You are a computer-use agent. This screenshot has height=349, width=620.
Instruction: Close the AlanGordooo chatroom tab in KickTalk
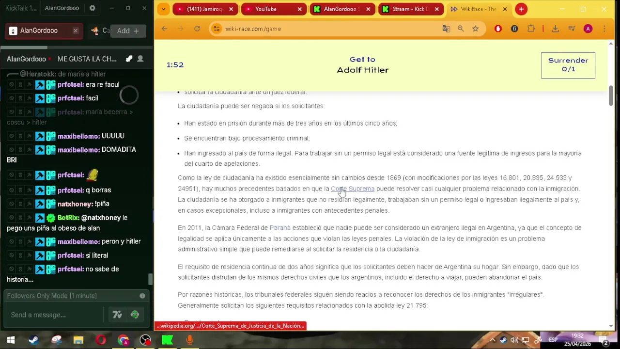pyautogui.click(x=76, y=31)
